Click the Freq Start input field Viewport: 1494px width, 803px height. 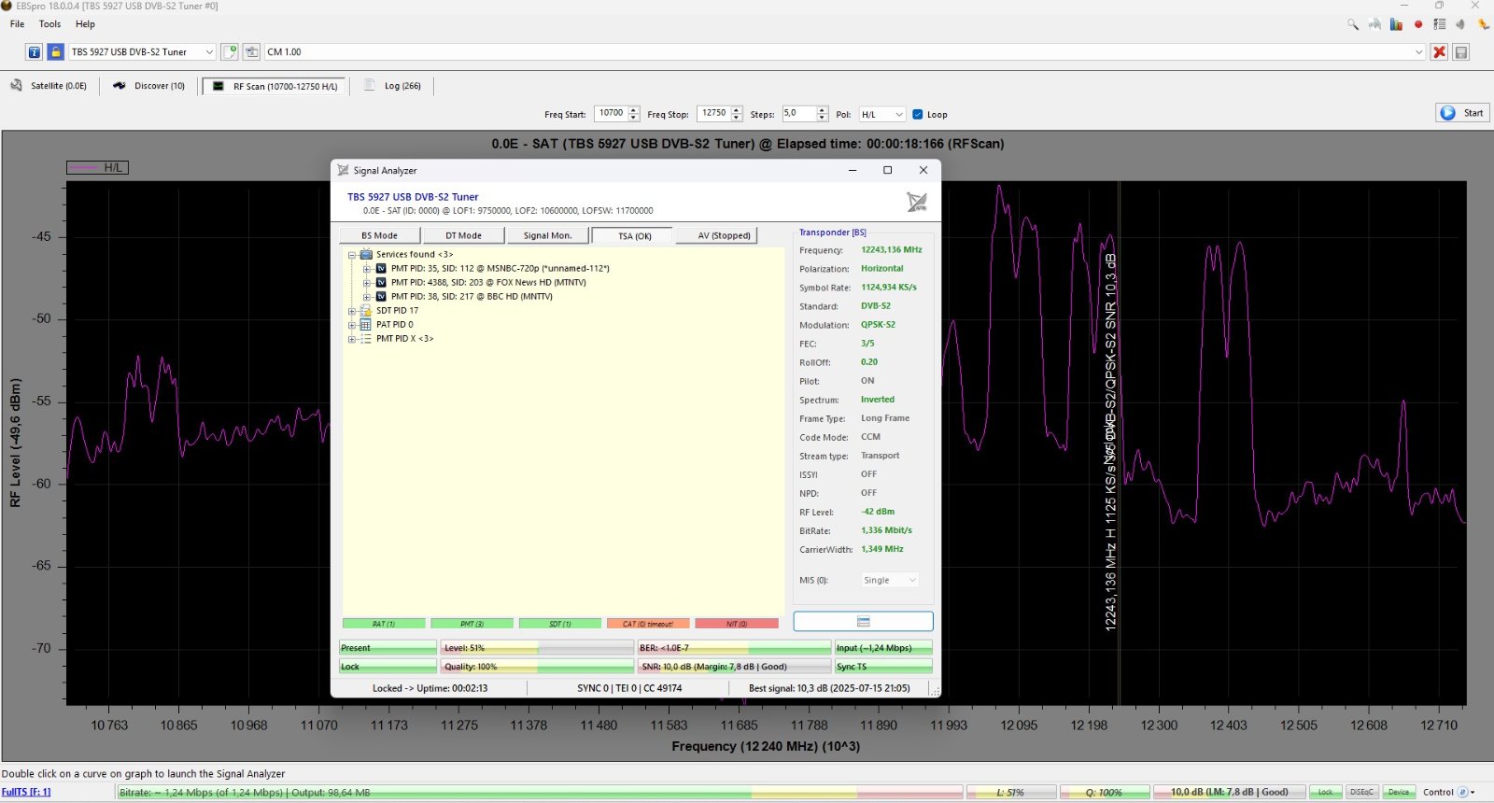pos(611,114)
